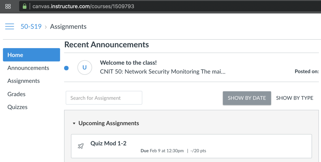Open the Quiz Mod 1-2 assignment
Viewport: 321px width, 162px height.
[108, 143]
